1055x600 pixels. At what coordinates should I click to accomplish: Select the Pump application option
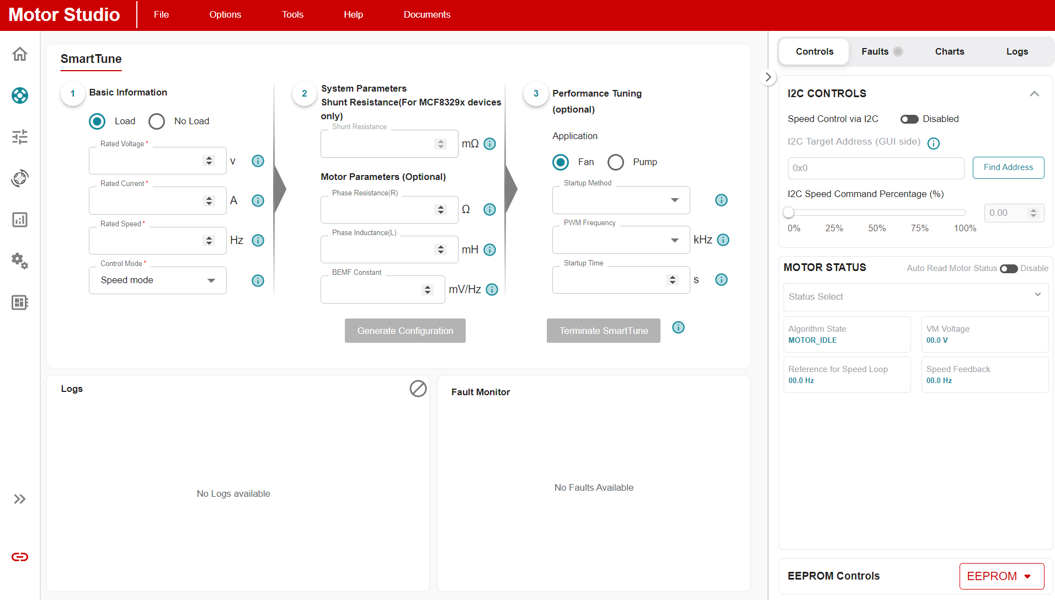[x=616, y=162]
